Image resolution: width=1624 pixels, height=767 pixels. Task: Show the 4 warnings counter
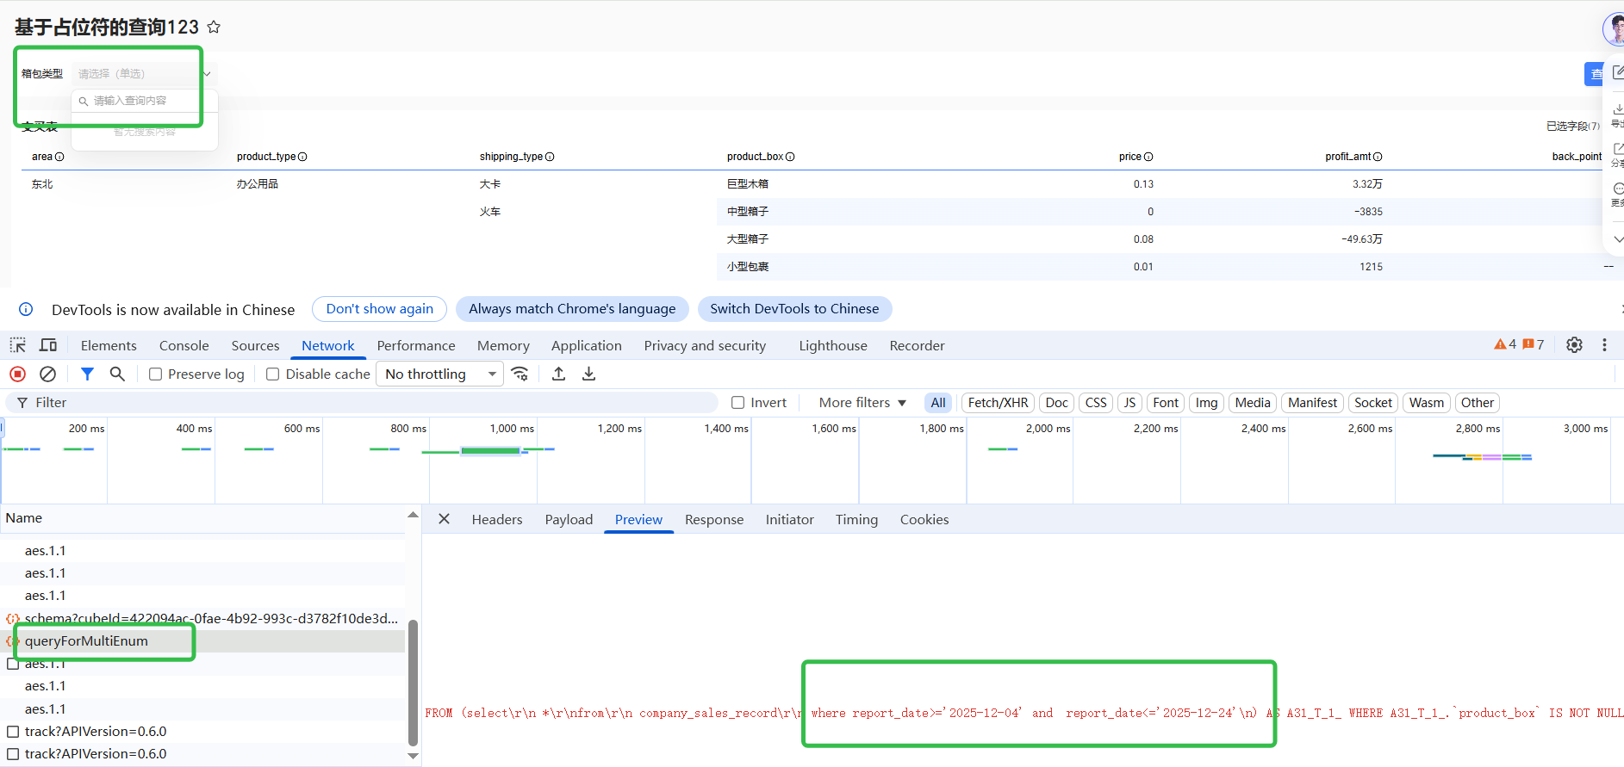pyautogui.click(x=1505, y=344)
